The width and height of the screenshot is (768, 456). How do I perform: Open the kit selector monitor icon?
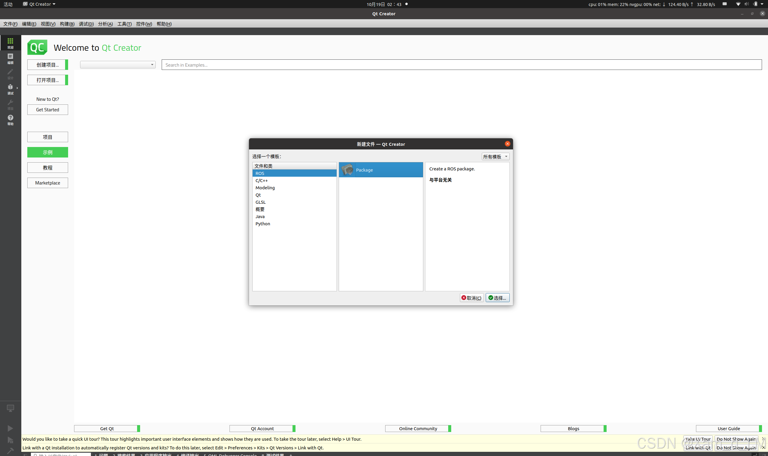10,408
